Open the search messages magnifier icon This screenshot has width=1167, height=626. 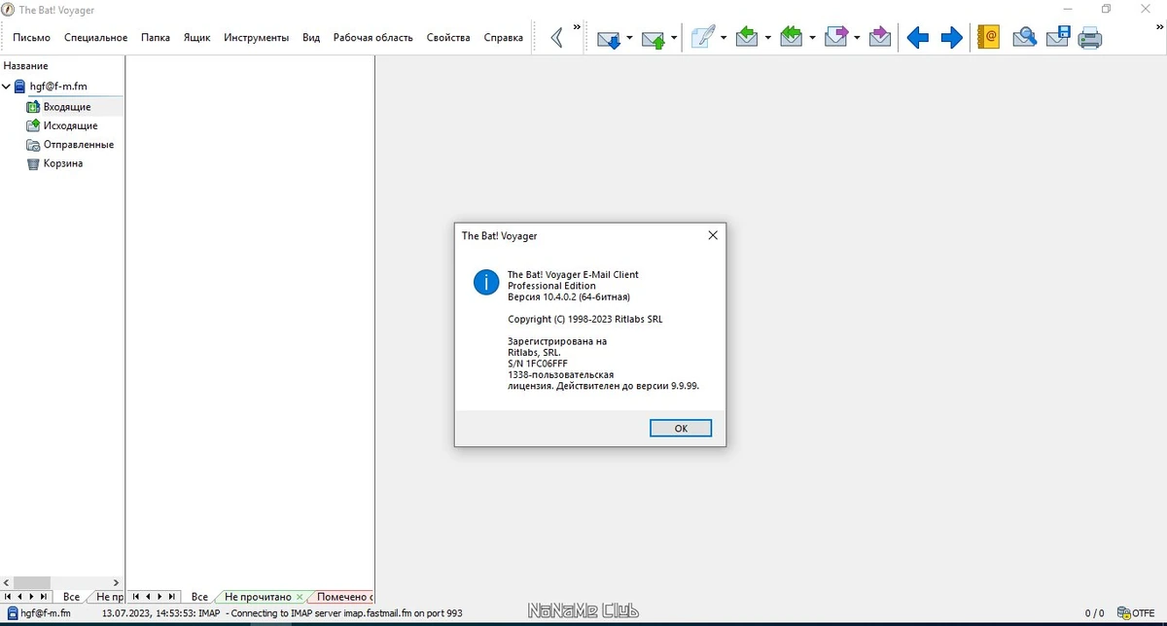click(x=1024, y=38)
